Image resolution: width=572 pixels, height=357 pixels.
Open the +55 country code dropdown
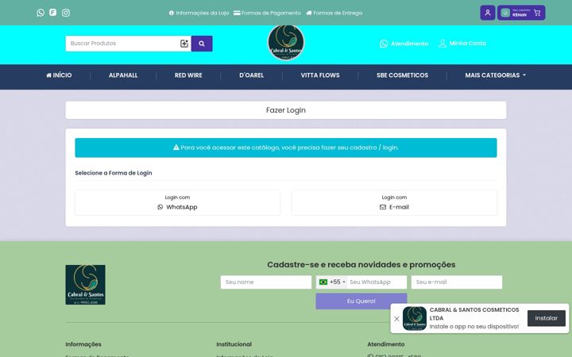(332, 282)
